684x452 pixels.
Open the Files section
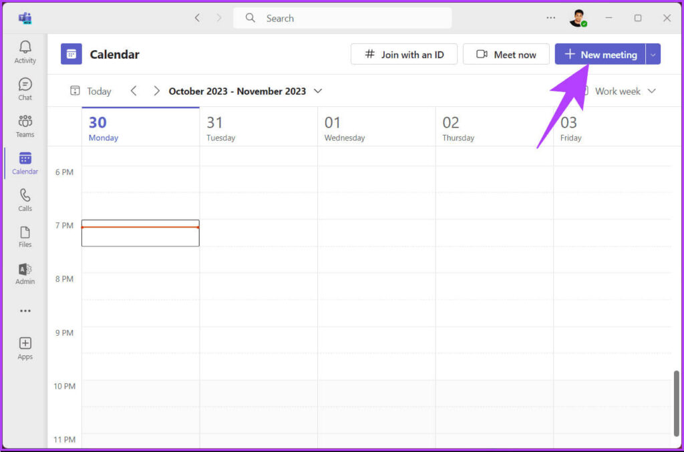[25, 236]
